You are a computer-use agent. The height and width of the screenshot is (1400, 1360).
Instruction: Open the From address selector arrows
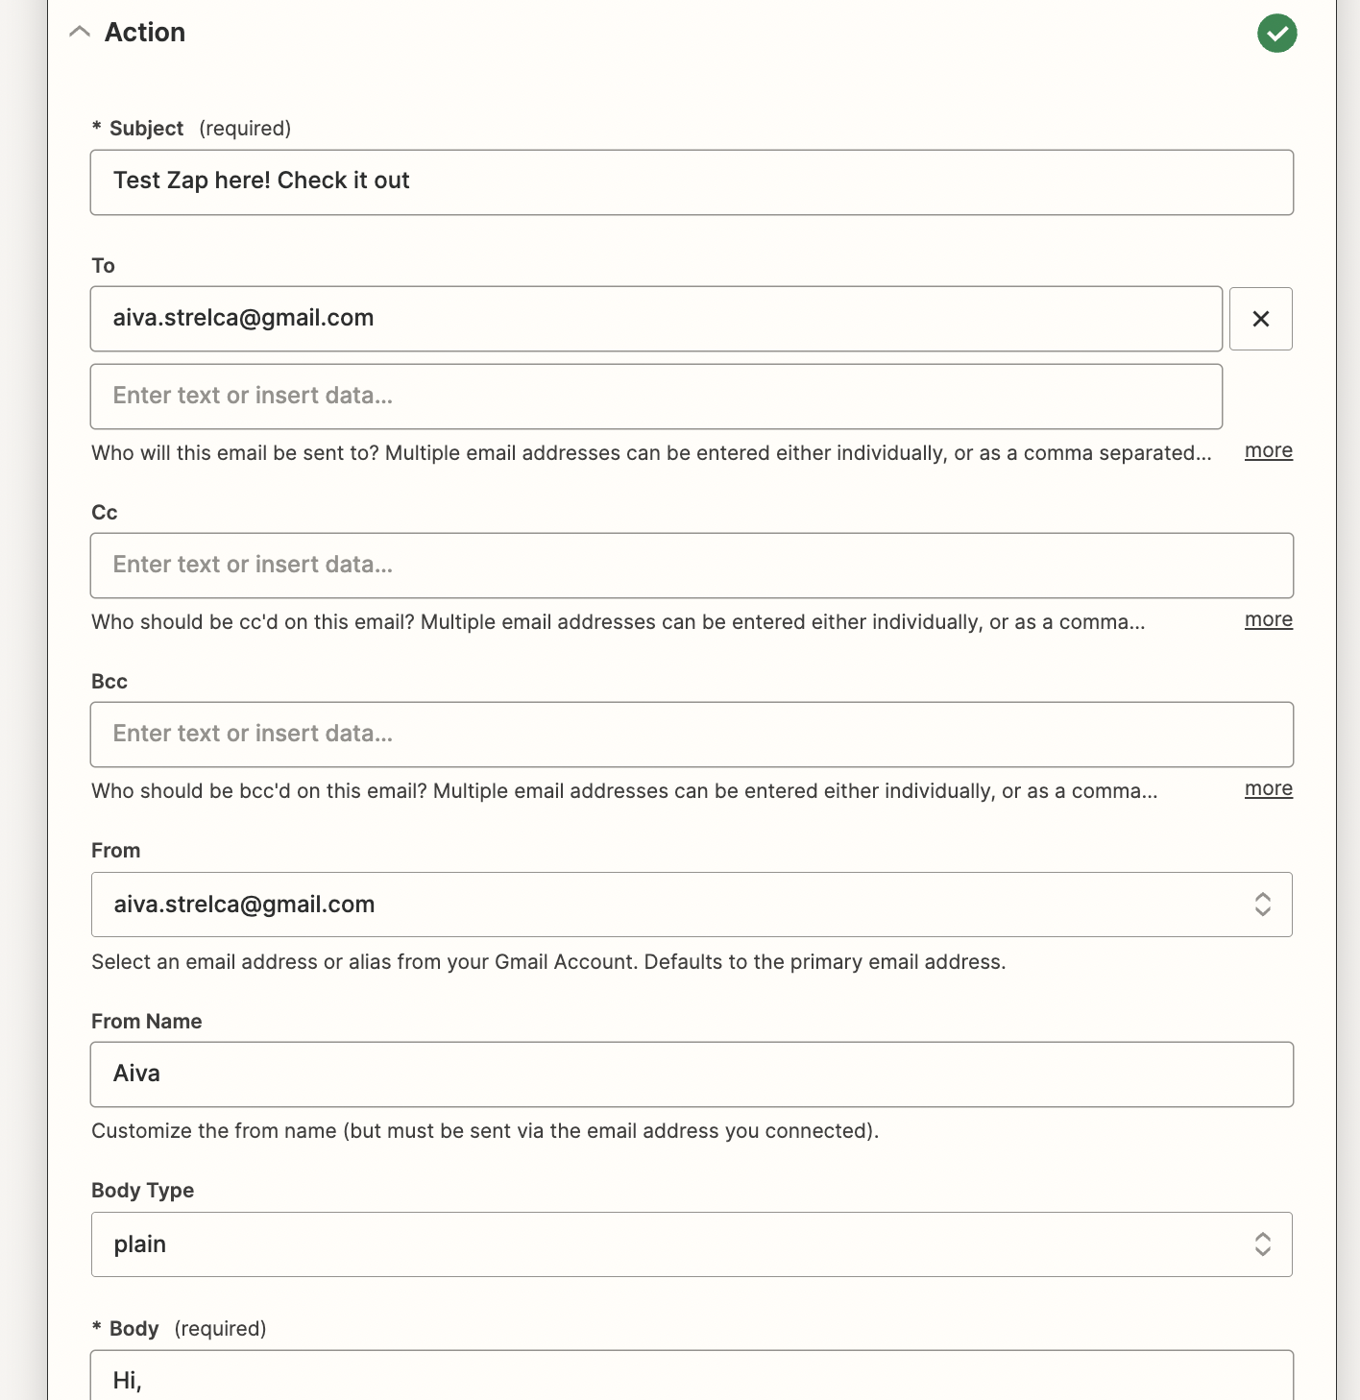1264,904
